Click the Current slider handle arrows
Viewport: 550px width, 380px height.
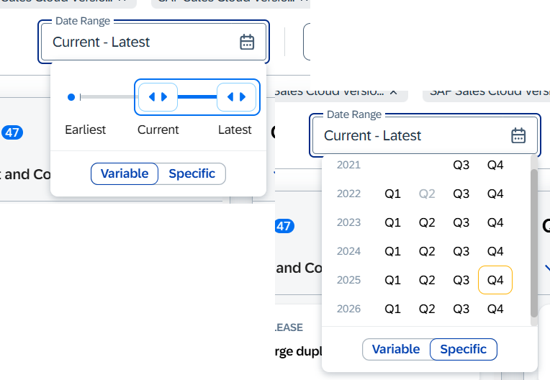click(158, 97)
